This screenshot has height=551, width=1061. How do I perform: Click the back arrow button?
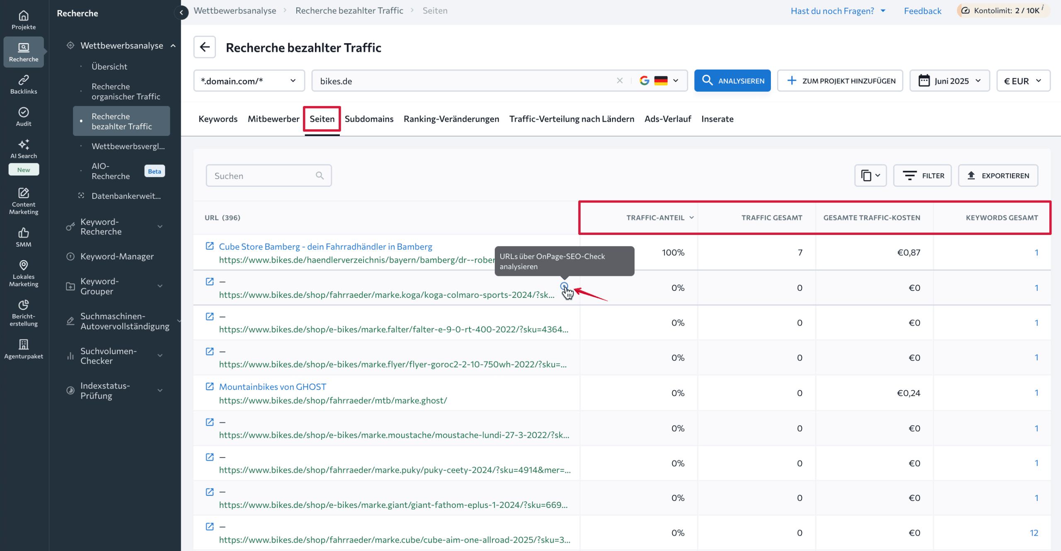(205, 47)
